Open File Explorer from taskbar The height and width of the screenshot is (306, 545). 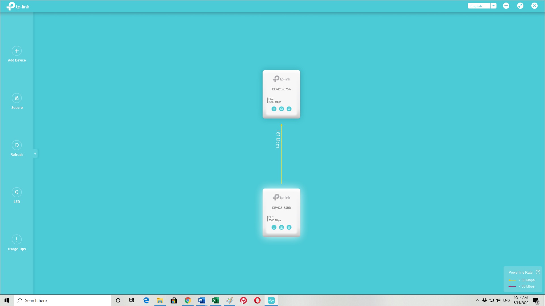coord(160,300)
